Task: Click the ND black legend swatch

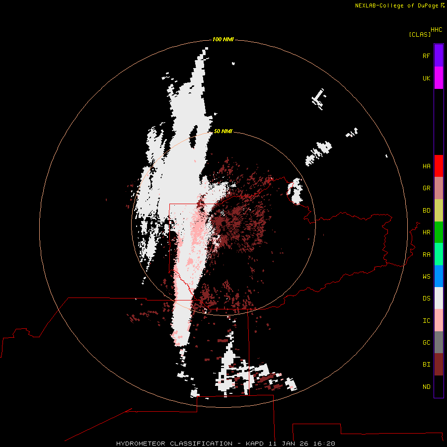Action: click(439, 386)
